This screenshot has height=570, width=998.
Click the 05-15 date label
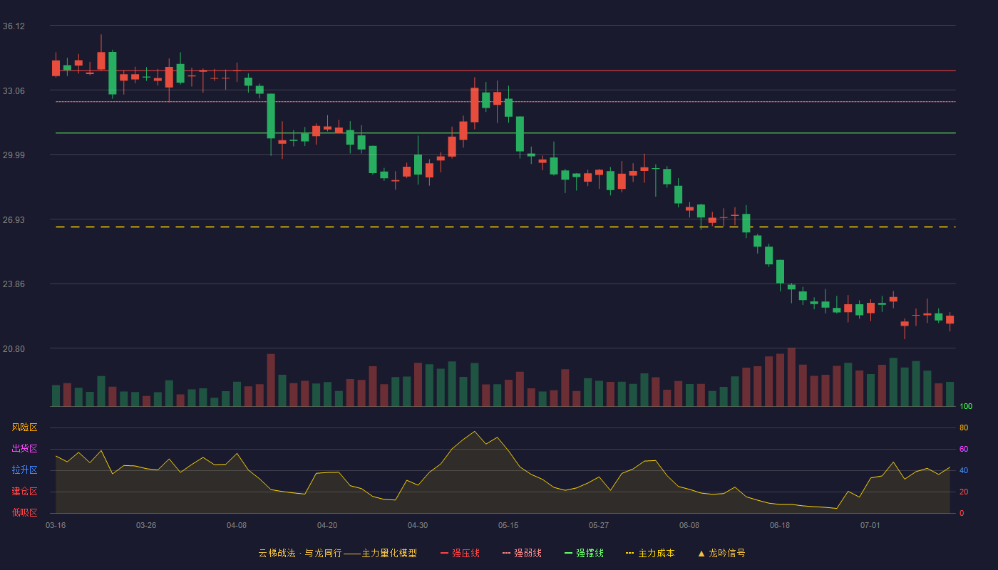(x=508, y=525)
